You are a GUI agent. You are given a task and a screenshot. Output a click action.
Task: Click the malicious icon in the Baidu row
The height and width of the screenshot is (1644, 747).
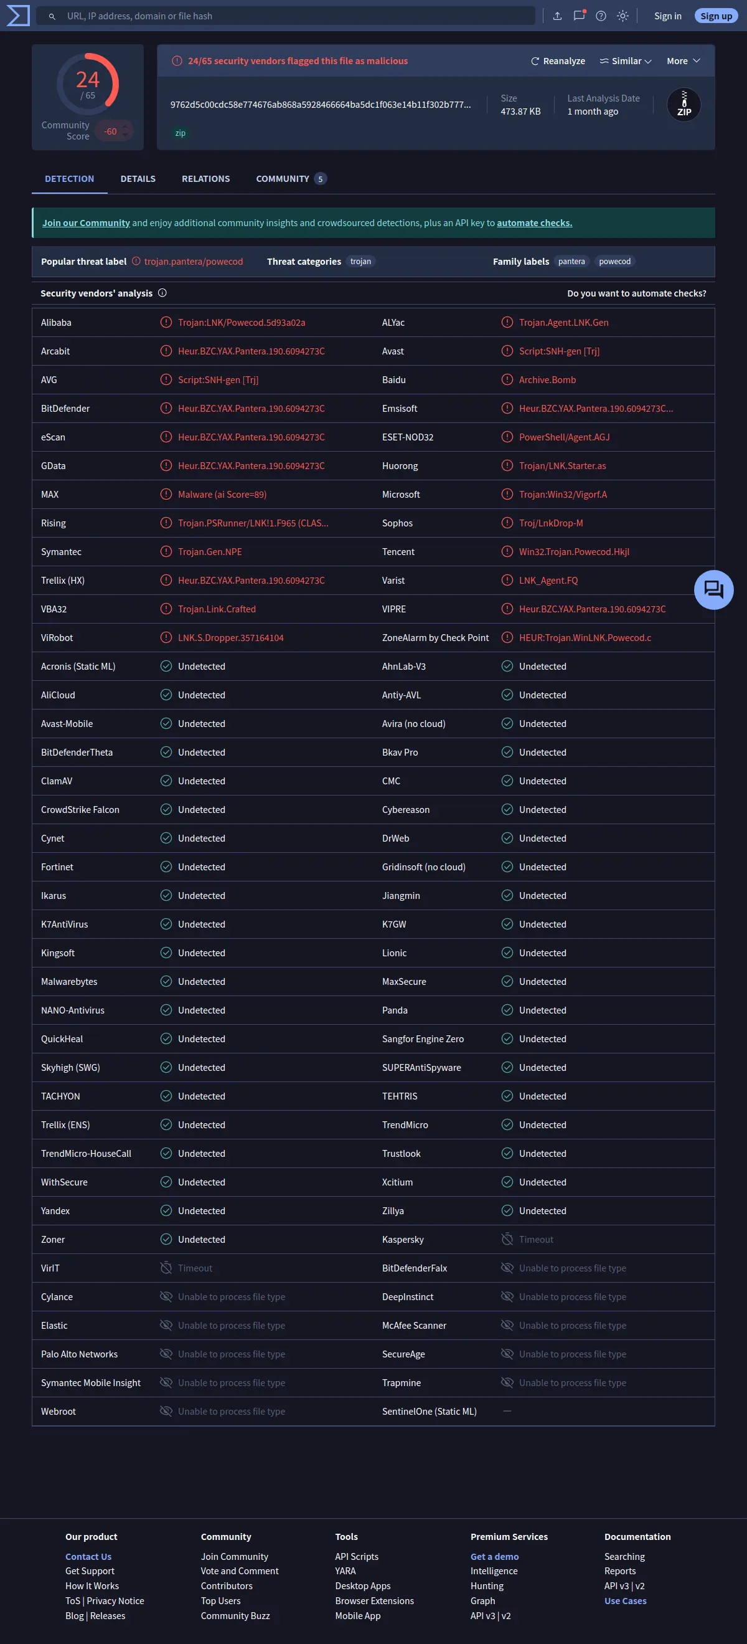click(507, 380)
